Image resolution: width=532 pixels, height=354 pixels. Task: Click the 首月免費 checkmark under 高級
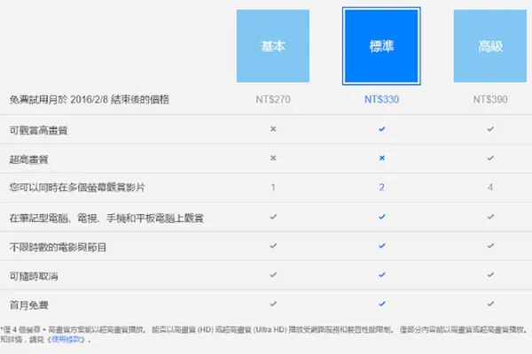(490, 304)
